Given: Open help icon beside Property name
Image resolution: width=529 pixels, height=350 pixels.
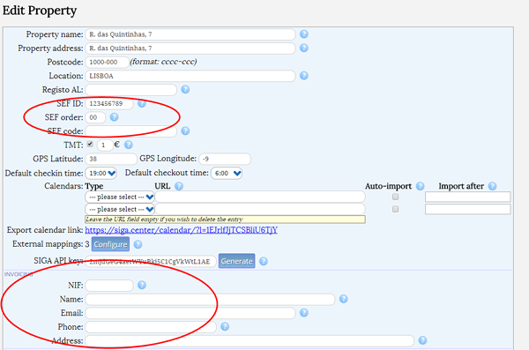Looking at the screenshot, I should 304,34.
